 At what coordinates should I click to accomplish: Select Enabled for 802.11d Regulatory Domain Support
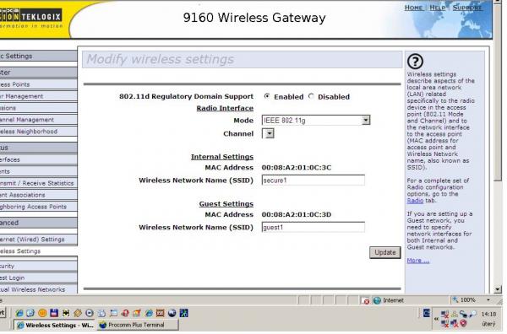pyautogui.click(x=267, y=96)
